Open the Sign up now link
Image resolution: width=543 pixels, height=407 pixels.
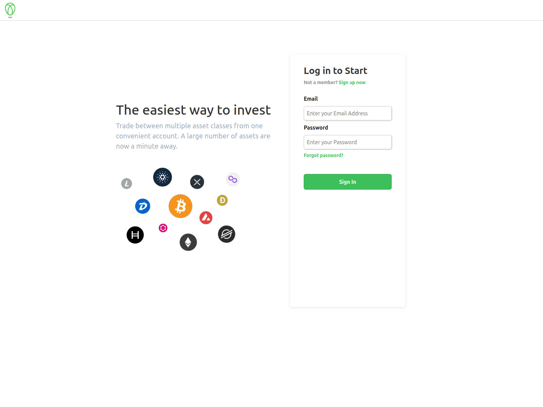[352, 82]
